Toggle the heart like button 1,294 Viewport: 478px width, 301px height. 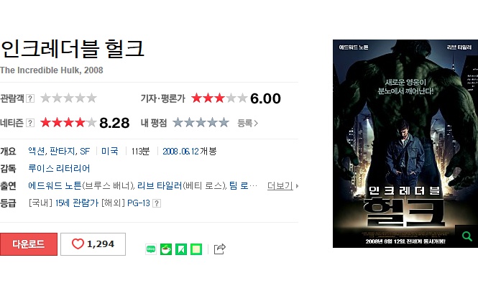click(x=93, y=244)
